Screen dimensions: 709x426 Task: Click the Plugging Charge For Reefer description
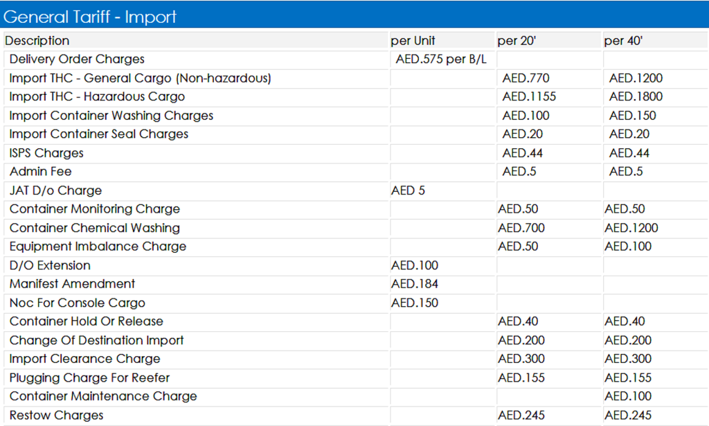click(x=89, y=378)
